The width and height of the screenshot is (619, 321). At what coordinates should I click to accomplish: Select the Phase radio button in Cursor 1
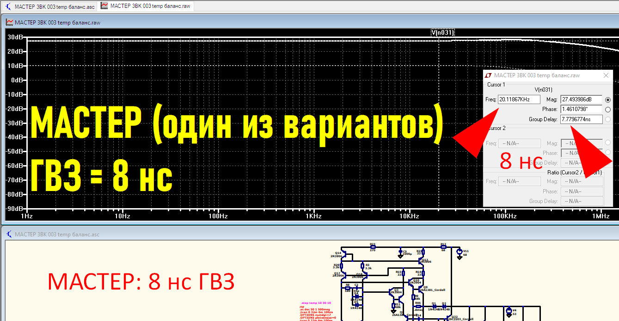pos(608,109)
